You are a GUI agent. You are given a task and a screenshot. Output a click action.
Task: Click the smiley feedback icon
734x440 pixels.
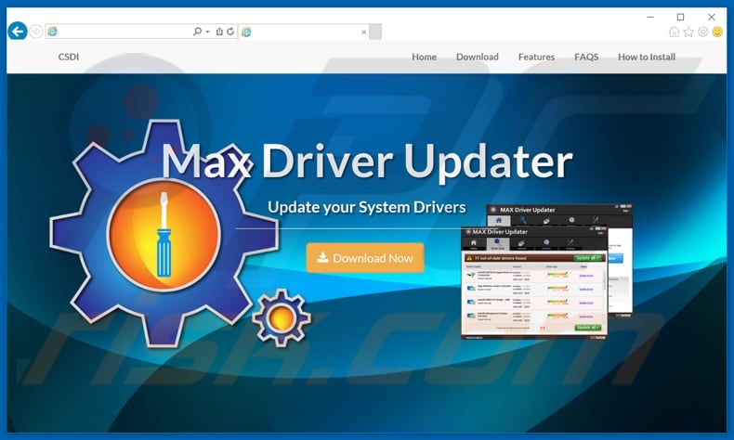[x=717, y=32]
